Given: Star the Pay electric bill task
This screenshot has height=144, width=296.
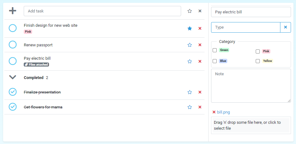Looking at the screenshot, I should pyautogui.click(x=190, y=61).
